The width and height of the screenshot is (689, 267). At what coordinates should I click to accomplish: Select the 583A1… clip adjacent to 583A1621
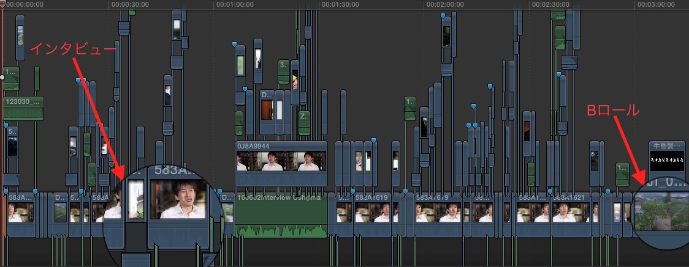tap(533, 214)
